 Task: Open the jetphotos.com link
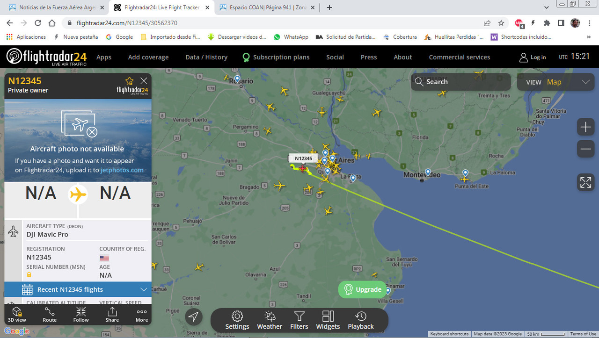pos(122,170)
